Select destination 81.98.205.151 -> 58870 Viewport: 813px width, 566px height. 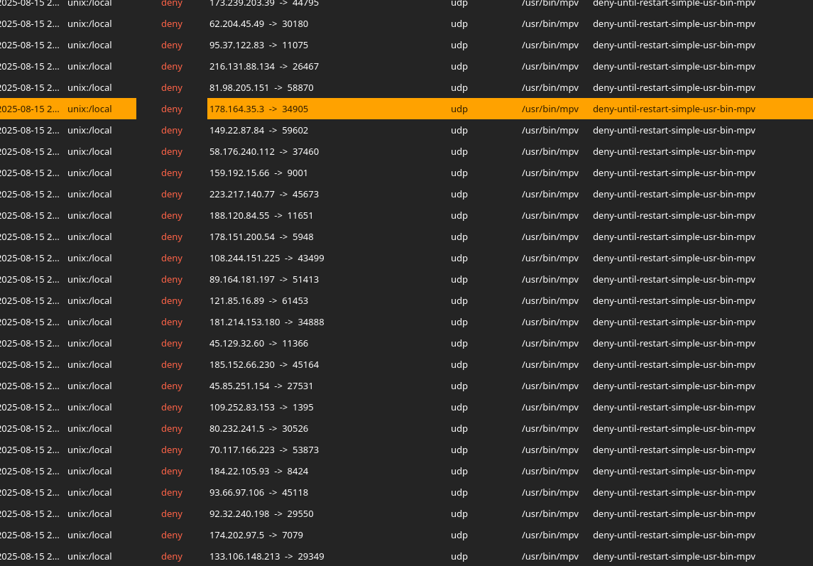pyautogui.click(x=261, y=87)
